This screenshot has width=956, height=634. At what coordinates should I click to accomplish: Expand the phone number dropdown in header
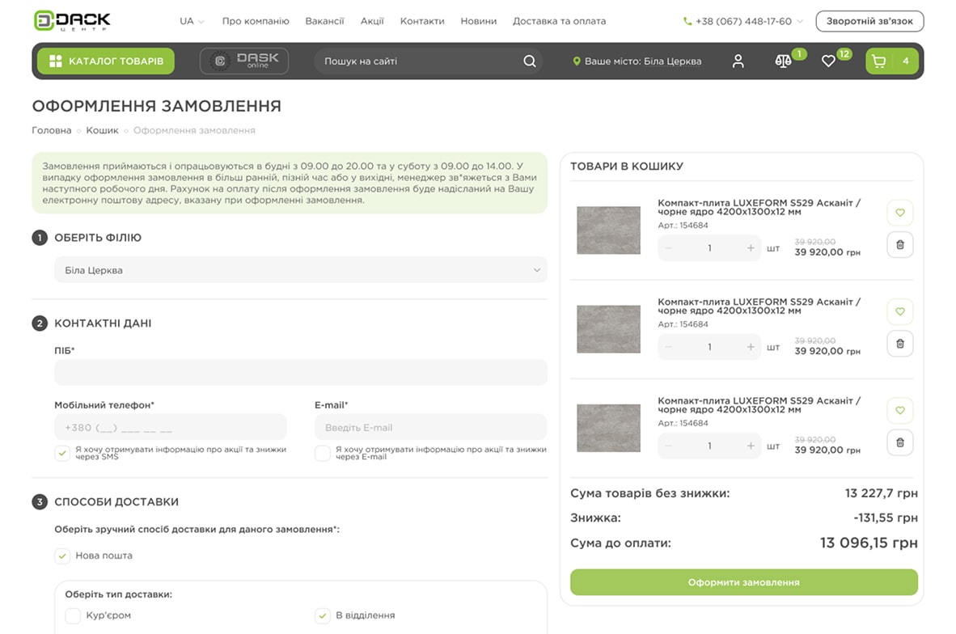point(800,22)
